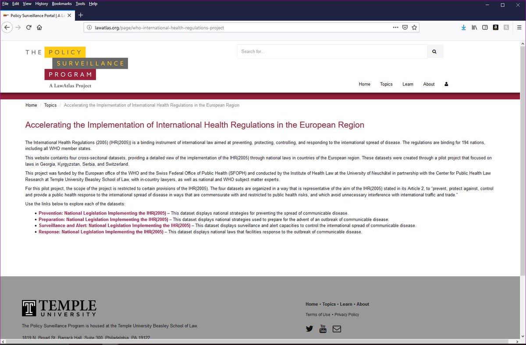Open the browser home page icon

pyautogui.click(x=39, y=27)
